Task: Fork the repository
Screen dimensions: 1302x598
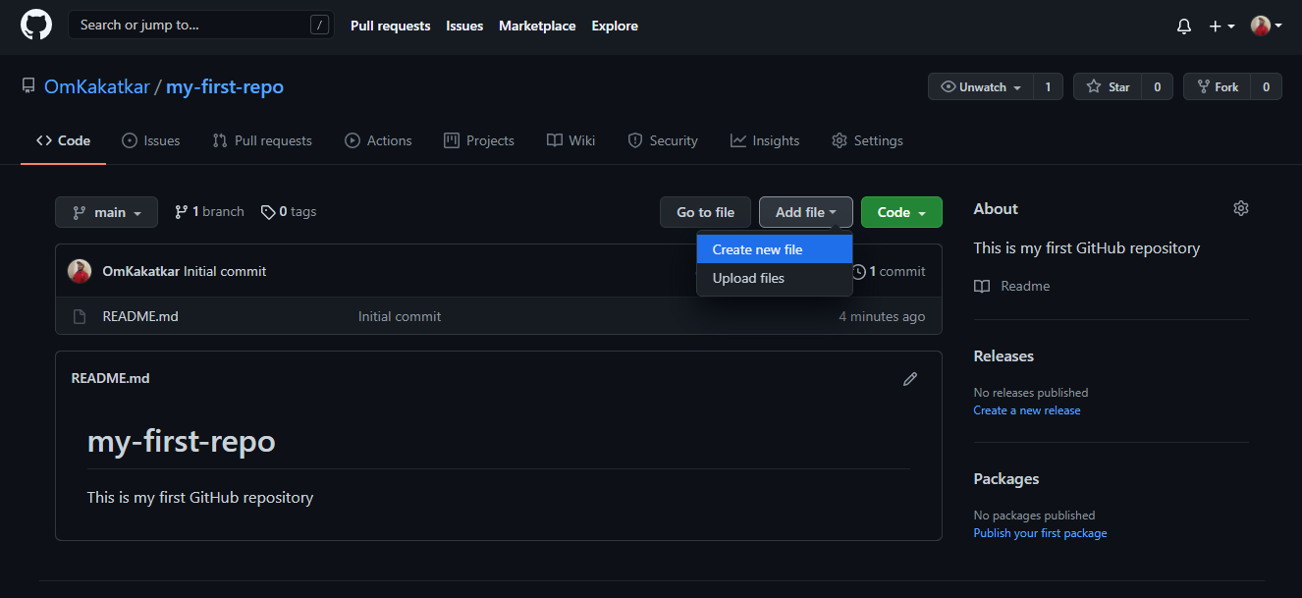Action: [1217, 87]
